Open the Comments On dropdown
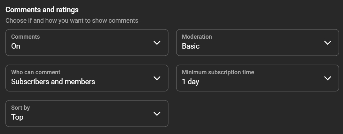The image size is (343, 134). click(x=87, y=43)
